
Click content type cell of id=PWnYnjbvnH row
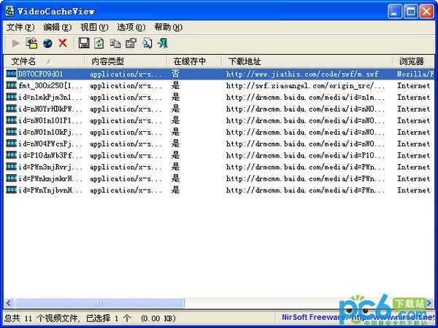[x=126, y=190]
